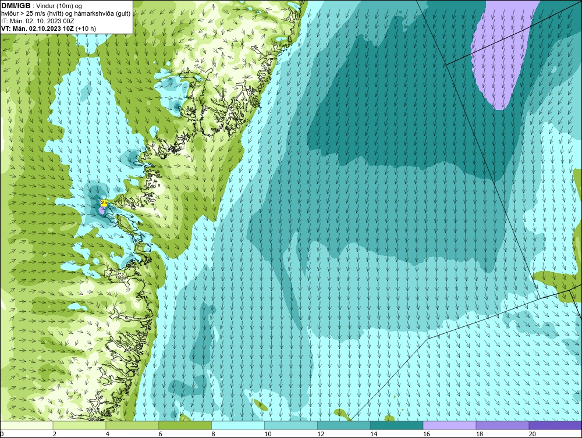Viewport: 582px width, 438px height.
Task: Click the legend label '2'
Action: [x=55, y=434]
